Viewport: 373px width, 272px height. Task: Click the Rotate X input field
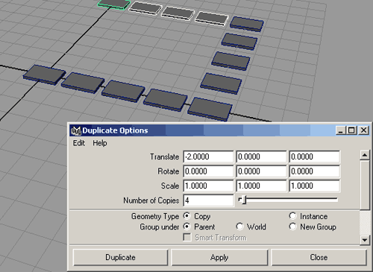click(208, 171)
